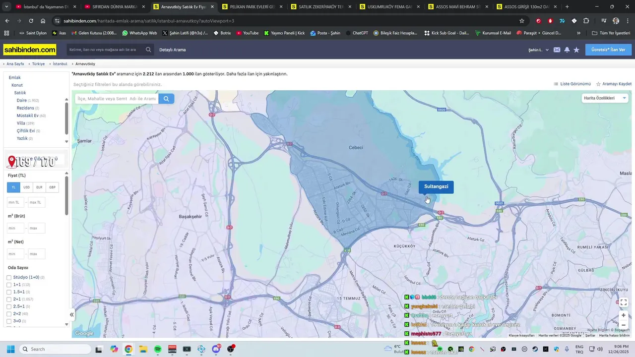Screen dimensions: 635x357
Task: Collapse the left filter sidebar
Action: 71,314
